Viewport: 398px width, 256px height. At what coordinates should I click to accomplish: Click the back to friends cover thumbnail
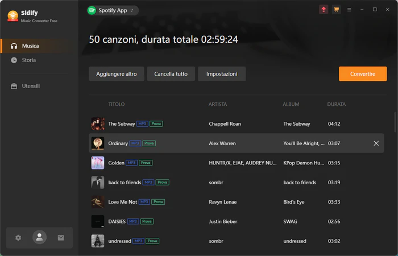coord(98,183)
